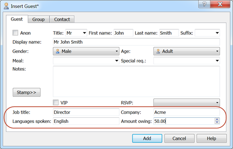Expand the Meal dropdown

pyautogui.click(x=86, y=60)
